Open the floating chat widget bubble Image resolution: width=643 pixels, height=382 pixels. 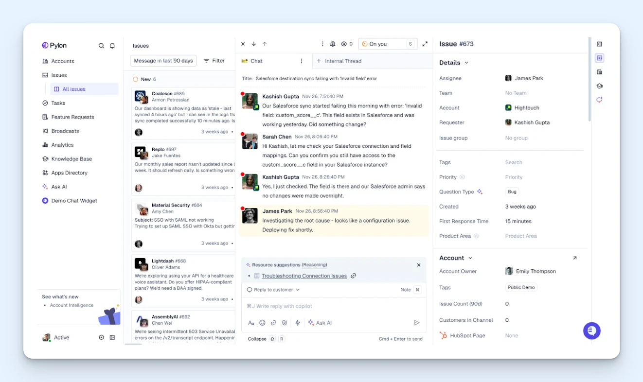(592, 331)
